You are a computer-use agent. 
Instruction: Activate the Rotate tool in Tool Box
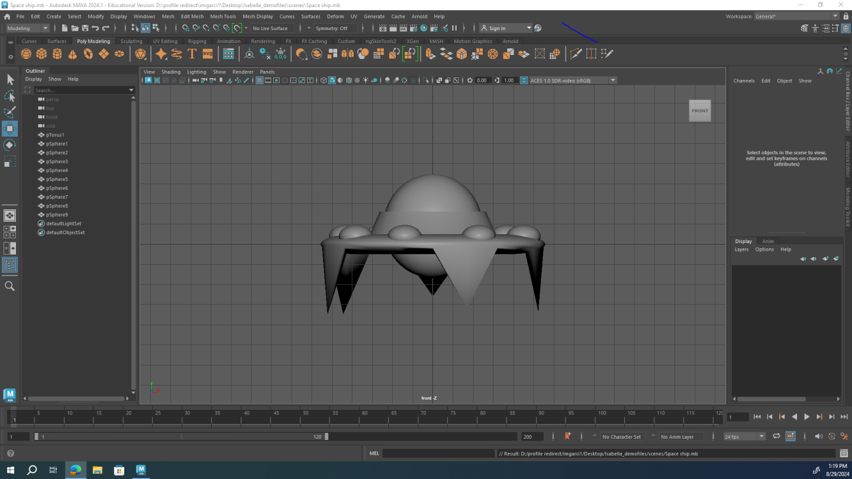10,145
